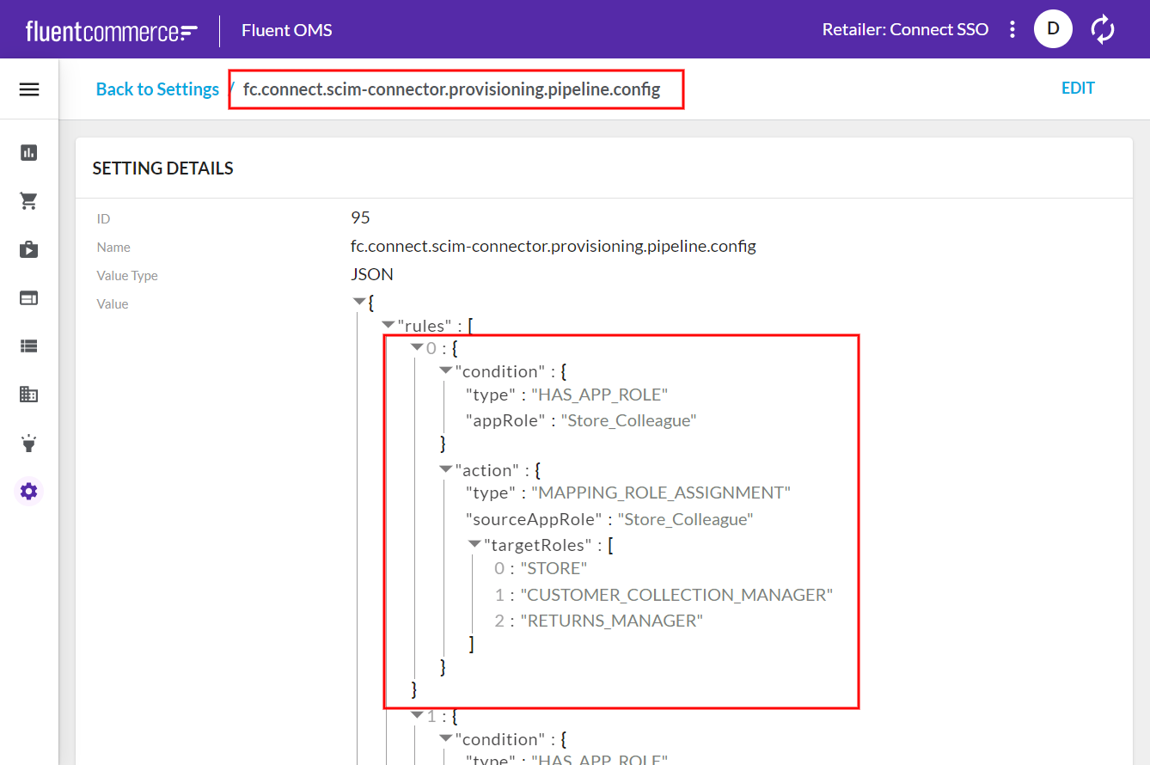Click the user avatar labeled D
The width and height of the screenshot is (1150, 765).
click(1053, 28)
